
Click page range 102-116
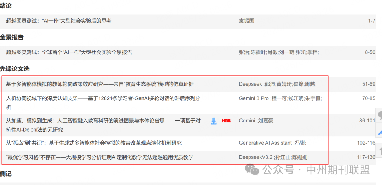[366, 143]
